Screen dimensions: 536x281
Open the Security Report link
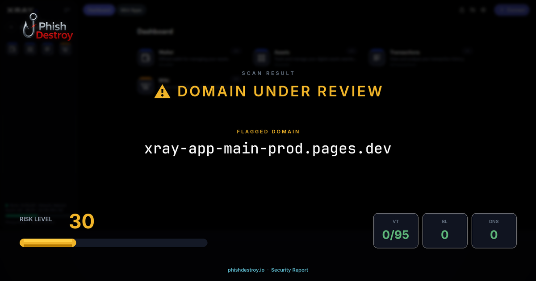coord(289,270)
